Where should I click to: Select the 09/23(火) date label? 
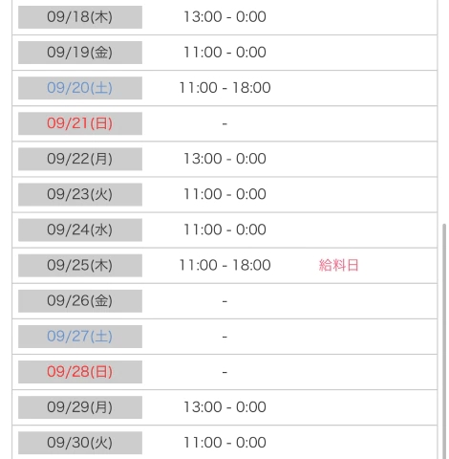point(80,194)
